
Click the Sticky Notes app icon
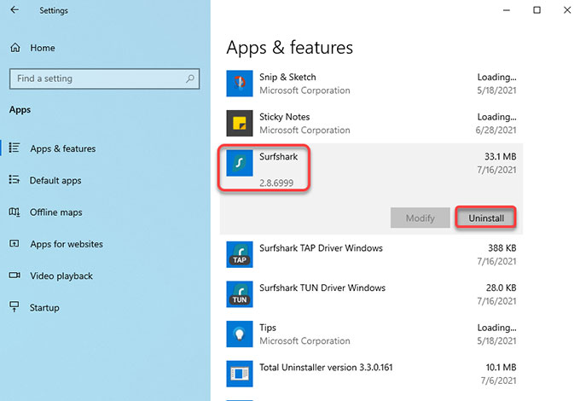tap(240, 123)
